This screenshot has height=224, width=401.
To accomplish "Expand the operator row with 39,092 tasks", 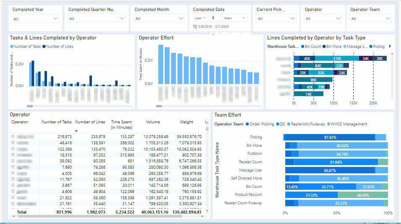I will (x=13, y=161).
